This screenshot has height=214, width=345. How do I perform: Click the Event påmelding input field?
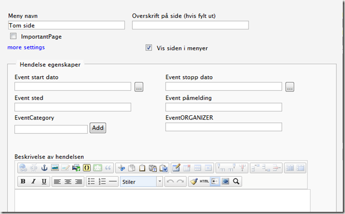[224, 107]
